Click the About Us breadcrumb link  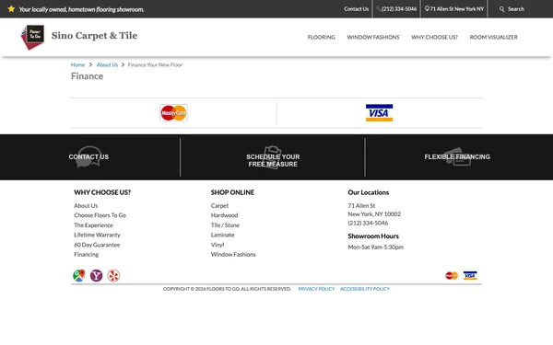point(107,64)
